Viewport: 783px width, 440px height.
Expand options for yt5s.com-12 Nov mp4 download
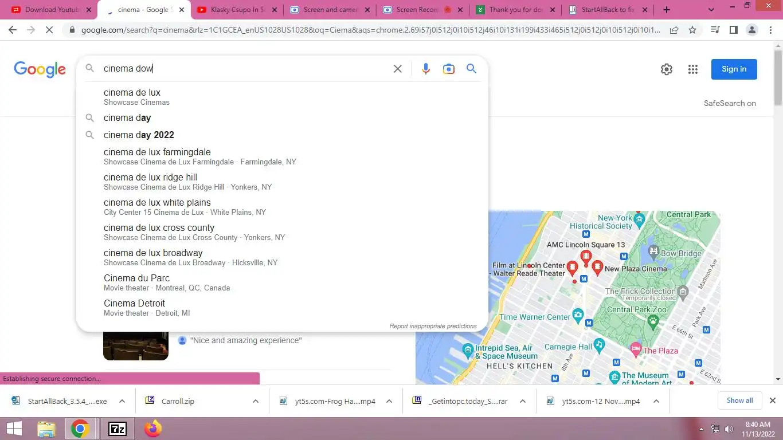pos(656,401)
